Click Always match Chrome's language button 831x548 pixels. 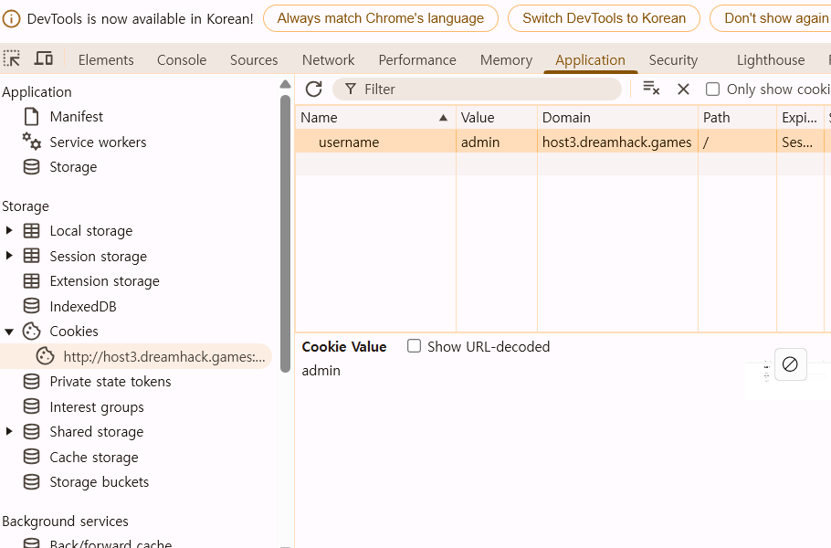tap(381, 18)
